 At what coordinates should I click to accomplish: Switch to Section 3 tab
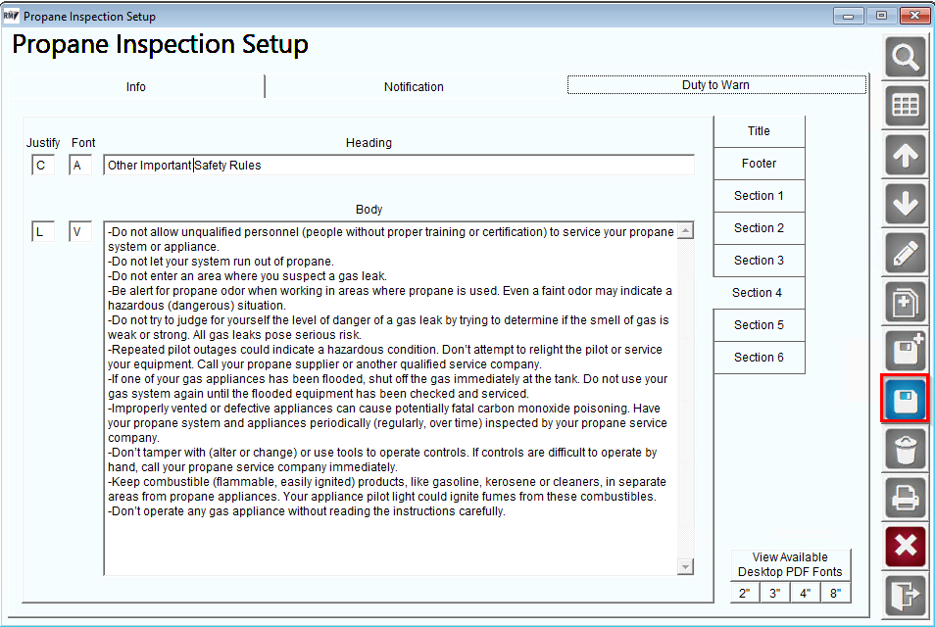click(759, 260)
